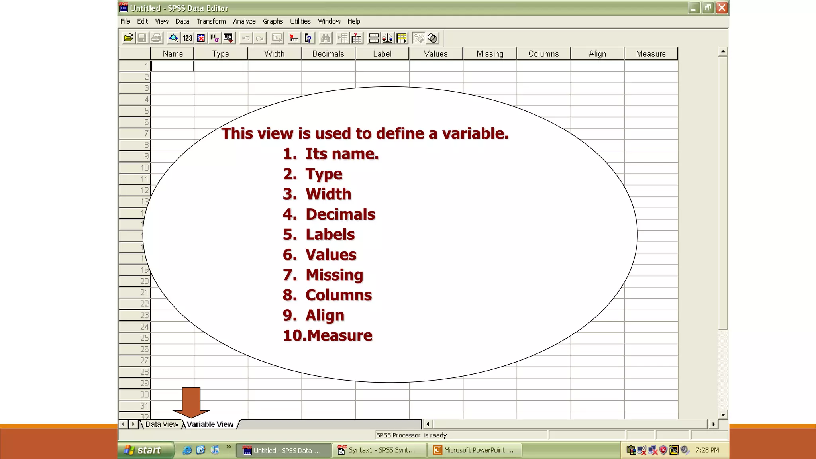The width and height of the screenshot is (816, 459).
Task: Click the Label column header
Action: coord(382,54)
